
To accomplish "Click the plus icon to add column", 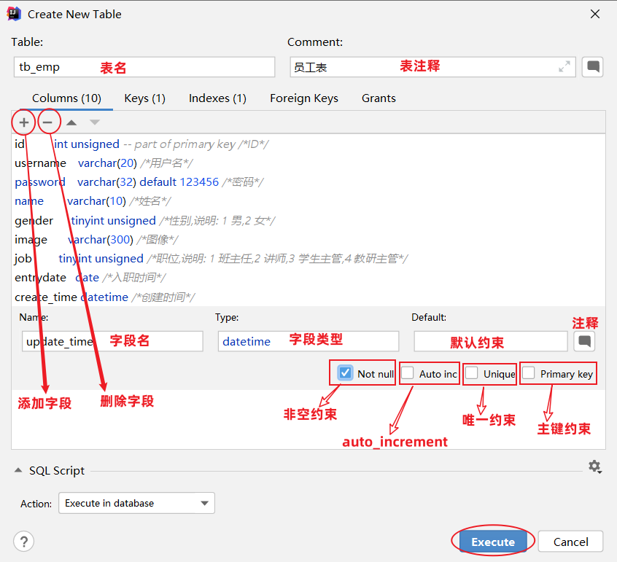I will [x=24, y=122].
